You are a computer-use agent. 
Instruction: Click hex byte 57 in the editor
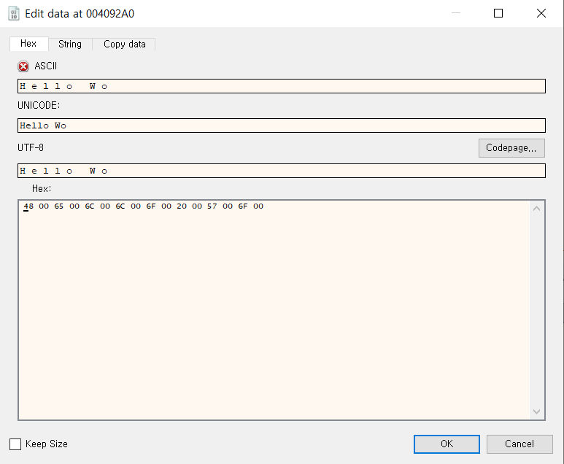coord(212,206)
